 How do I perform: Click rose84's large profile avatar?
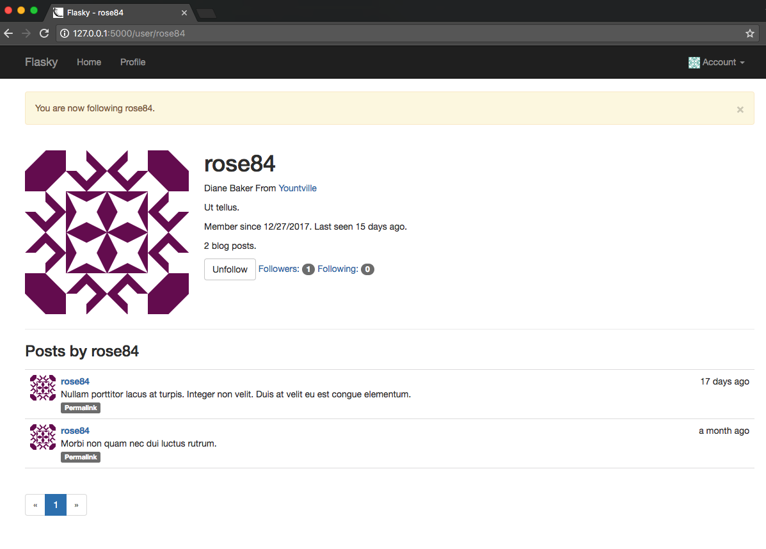coord(107,232)
